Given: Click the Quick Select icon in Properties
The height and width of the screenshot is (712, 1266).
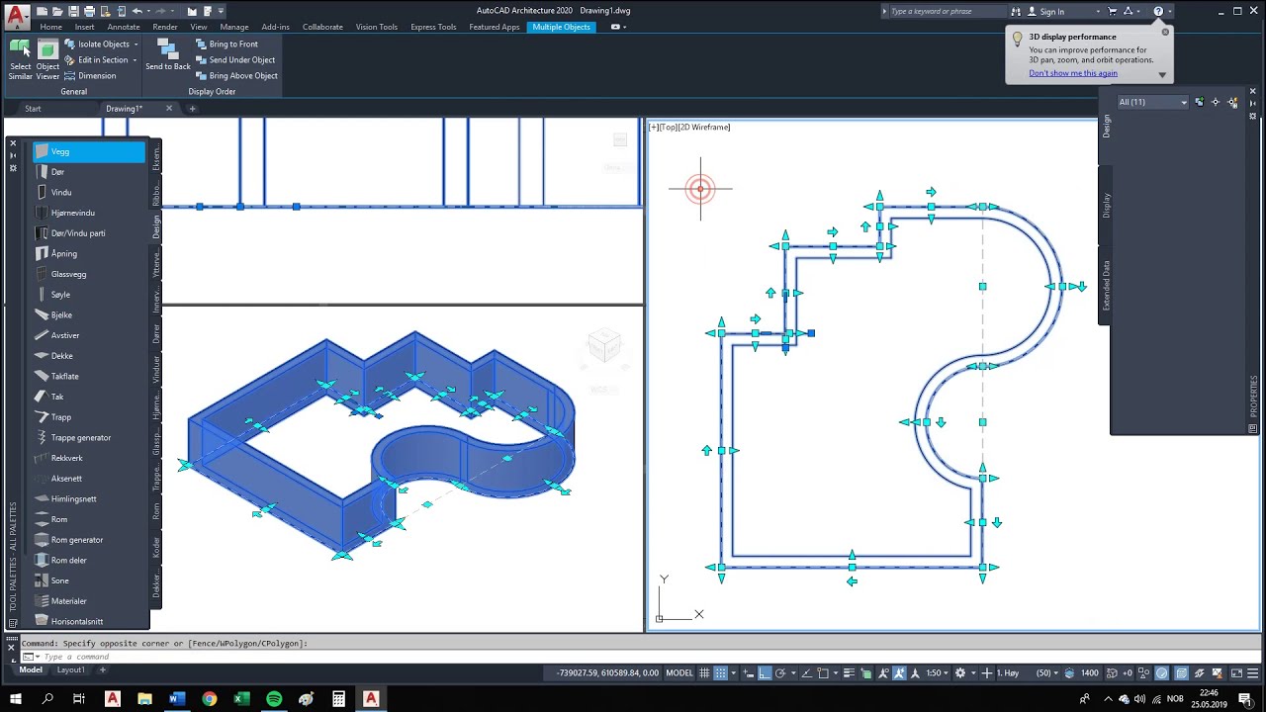Looking at the screenshot, I should point(1232,102).
